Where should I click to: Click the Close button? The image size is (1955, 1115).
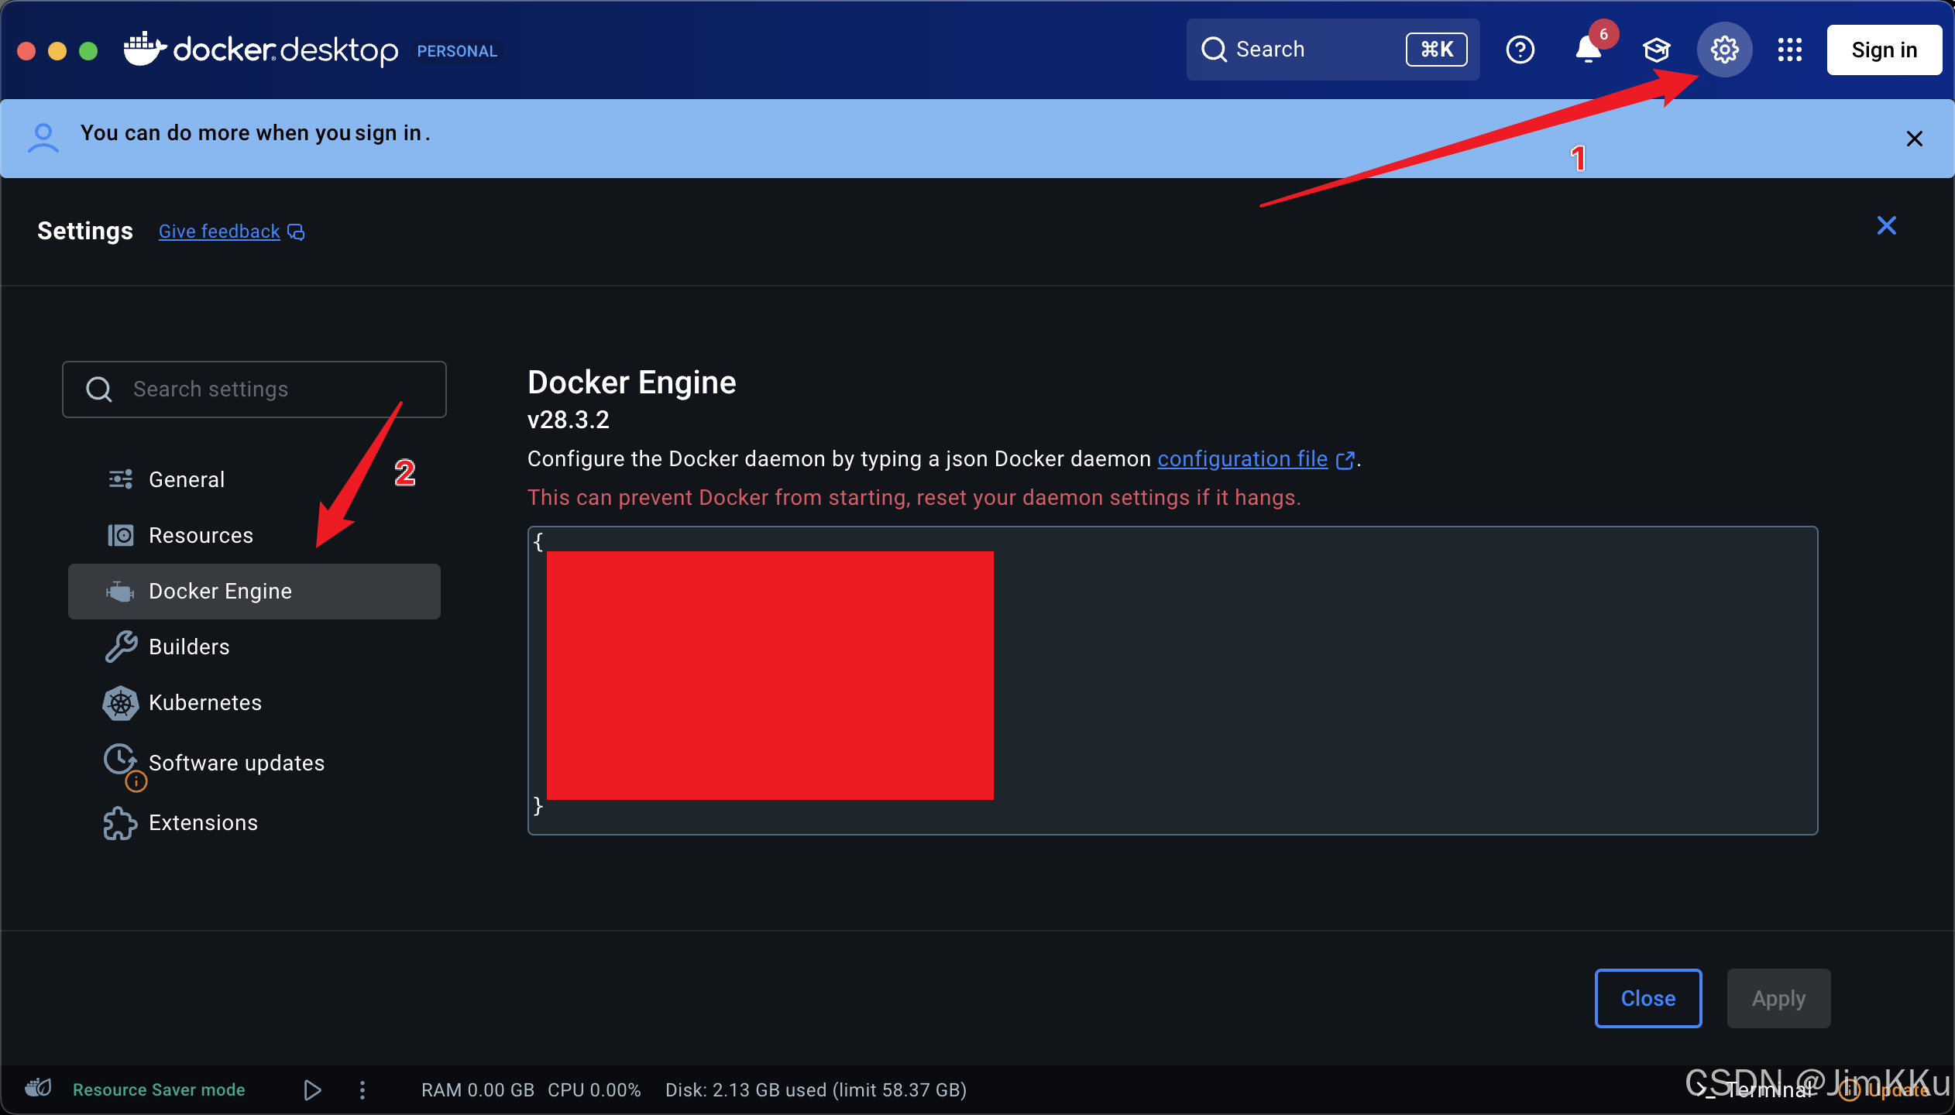point(1648,998)
